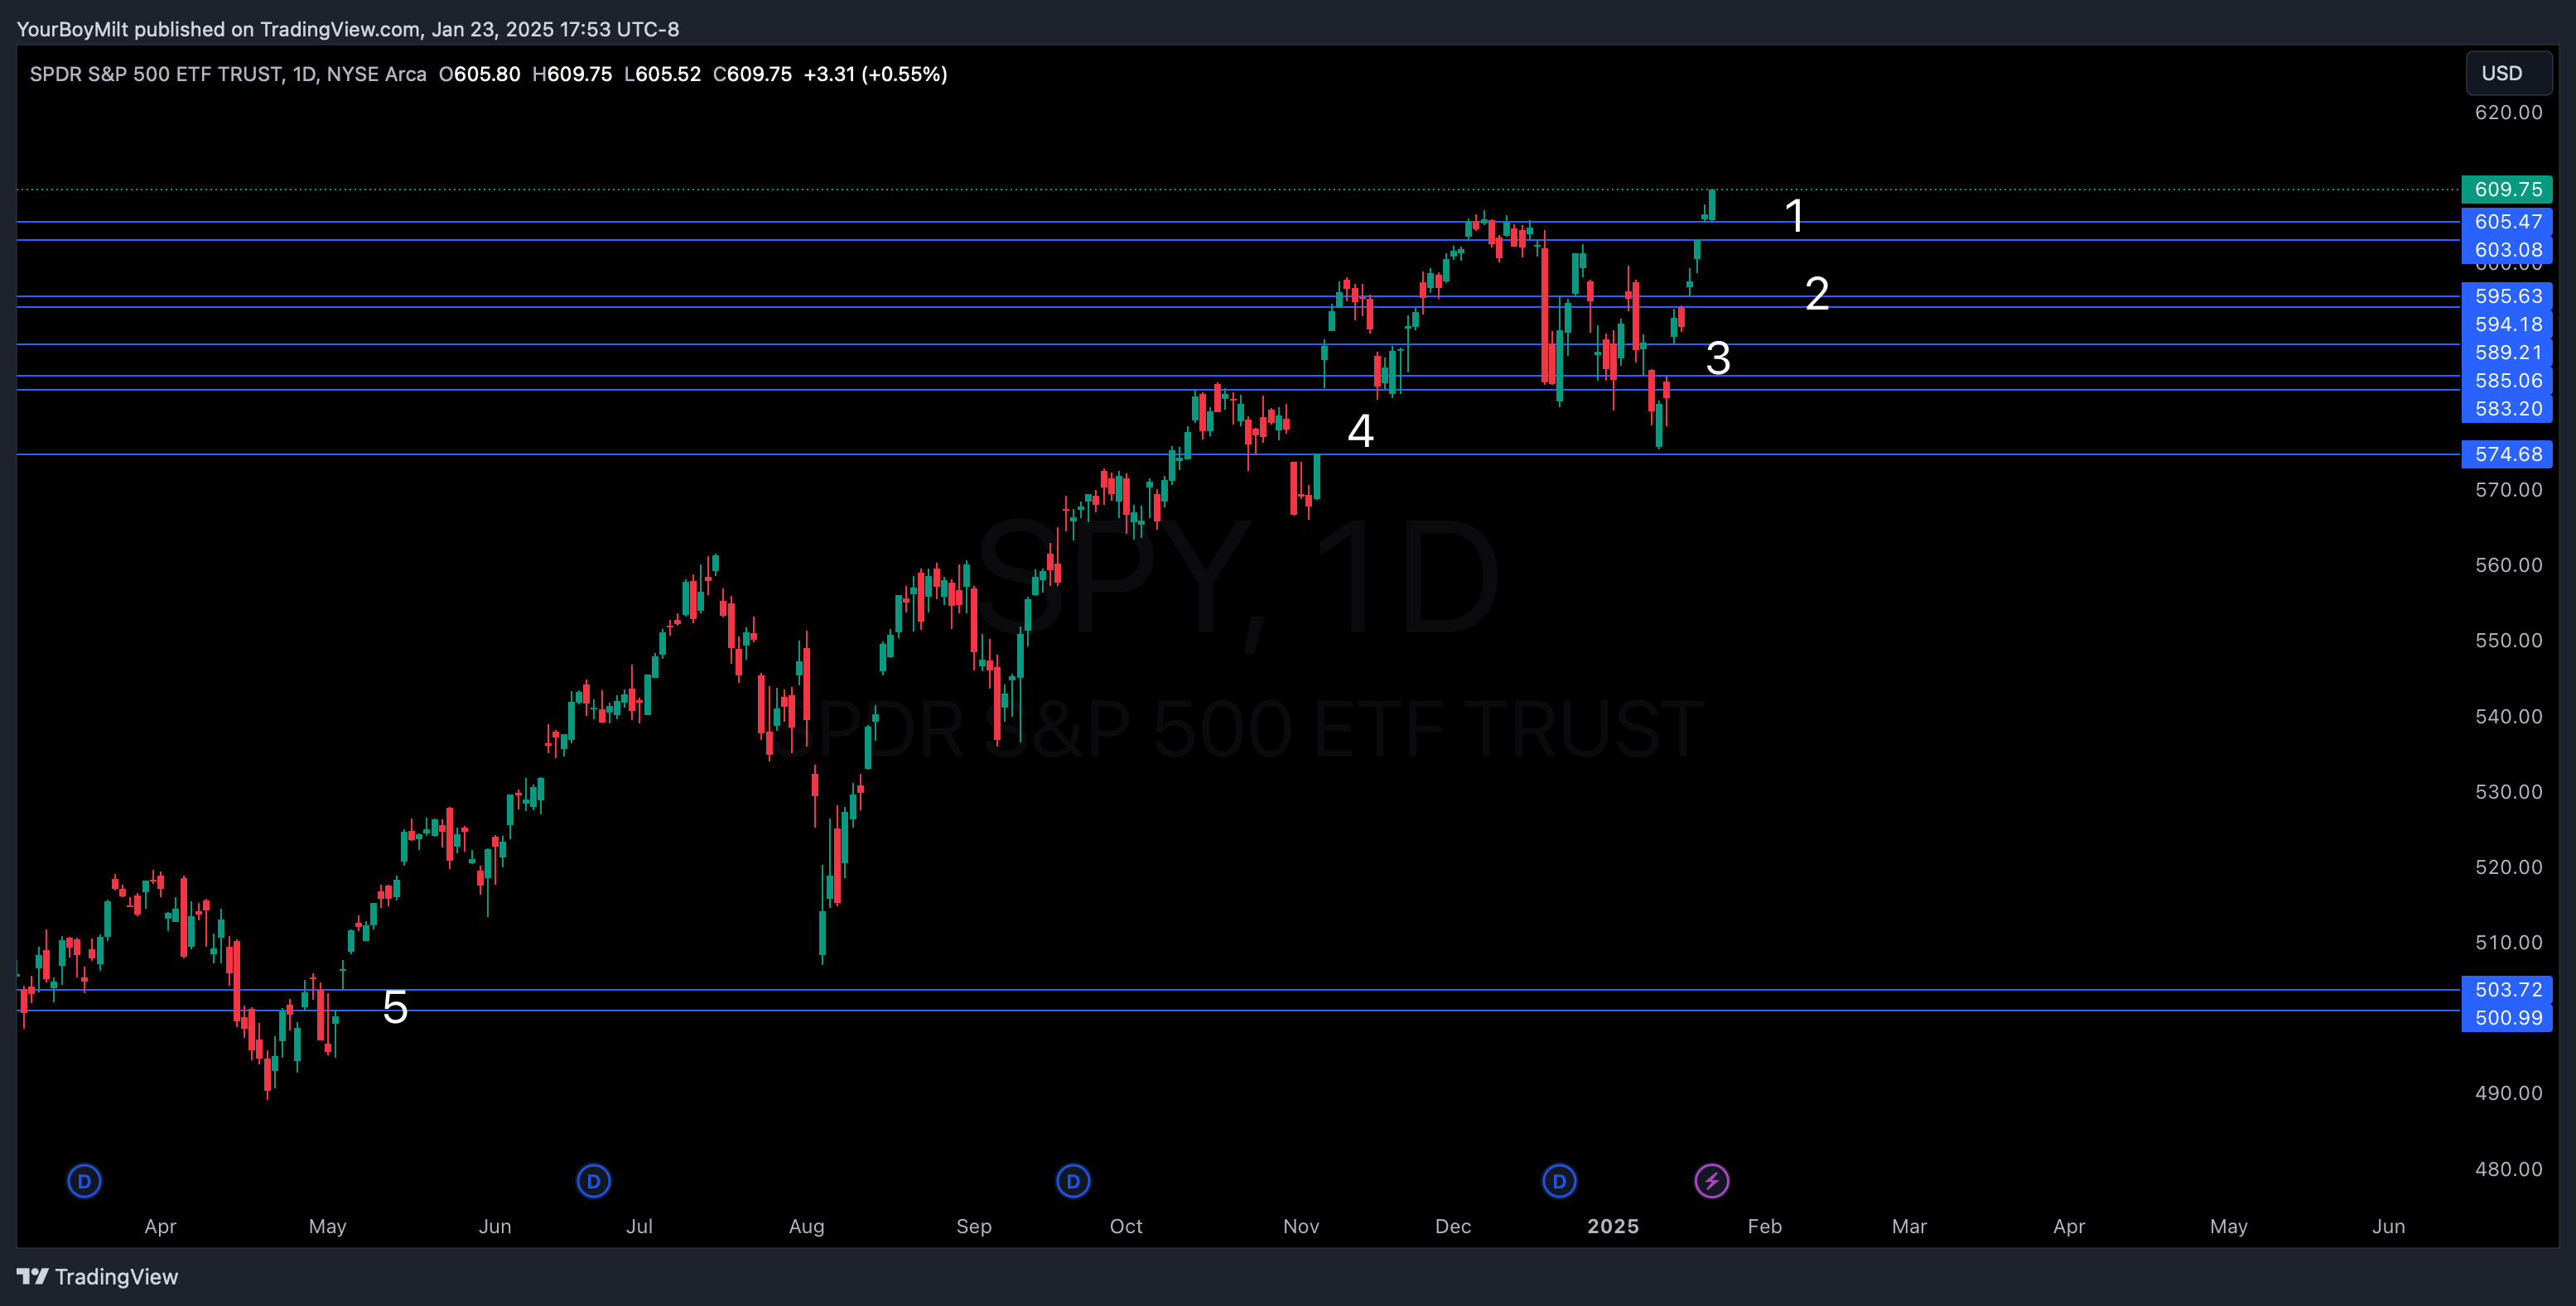2576x1306 pixels.
Task: Click the dividend marker near April
Action: pos(84,1181)
